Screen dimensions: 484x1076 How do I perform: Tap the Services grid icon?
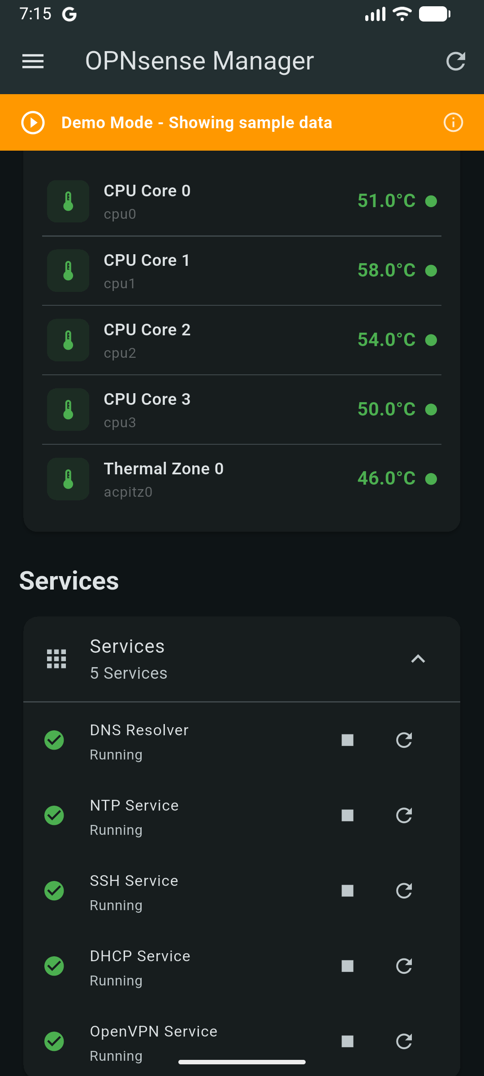pyautogui.click(x=56, y=659)
